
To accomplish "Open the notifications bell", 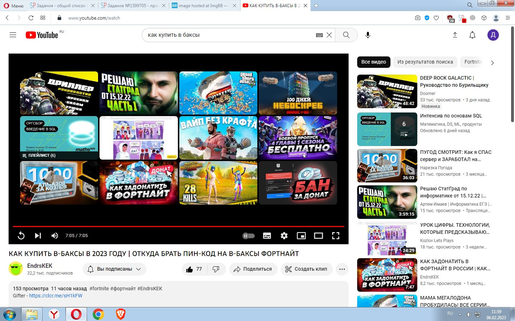I will 472,35.
